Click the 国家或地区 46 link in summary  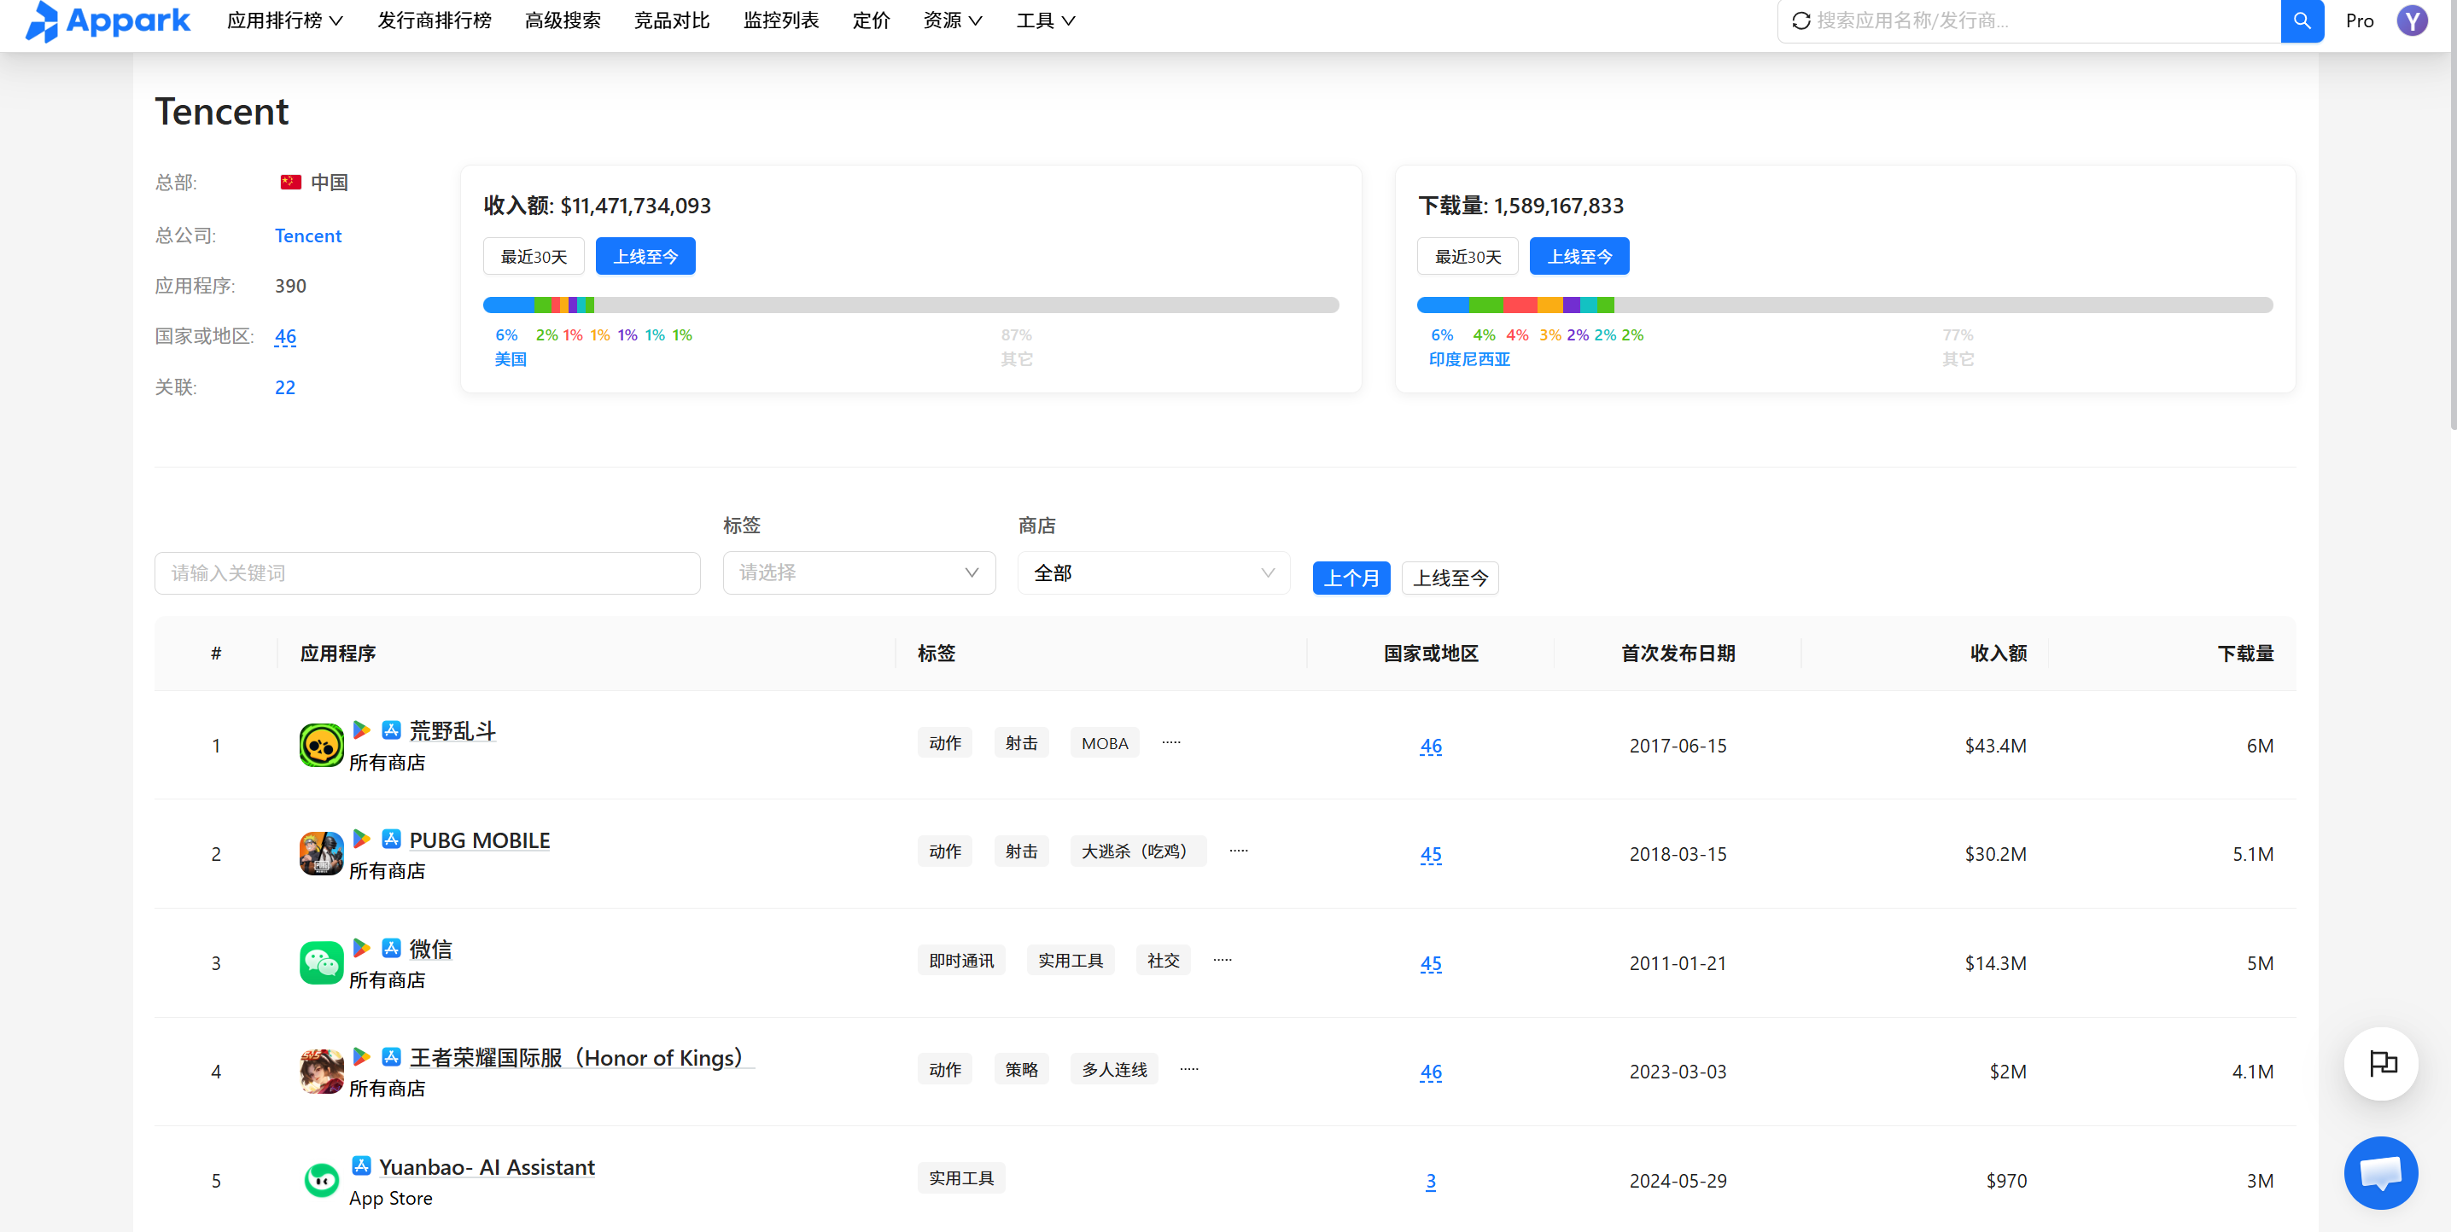coord(285,335)
